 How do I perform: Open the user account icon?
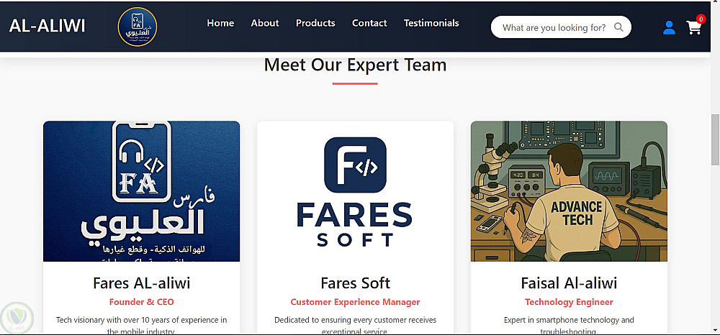(669, 28)
